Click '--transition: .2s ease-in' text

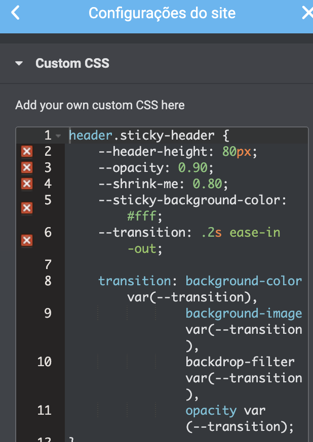(x=189, y=233)
